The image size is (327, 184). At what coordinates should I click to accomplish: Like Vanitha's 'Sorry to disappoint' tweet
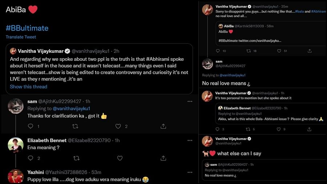[279, 51]
